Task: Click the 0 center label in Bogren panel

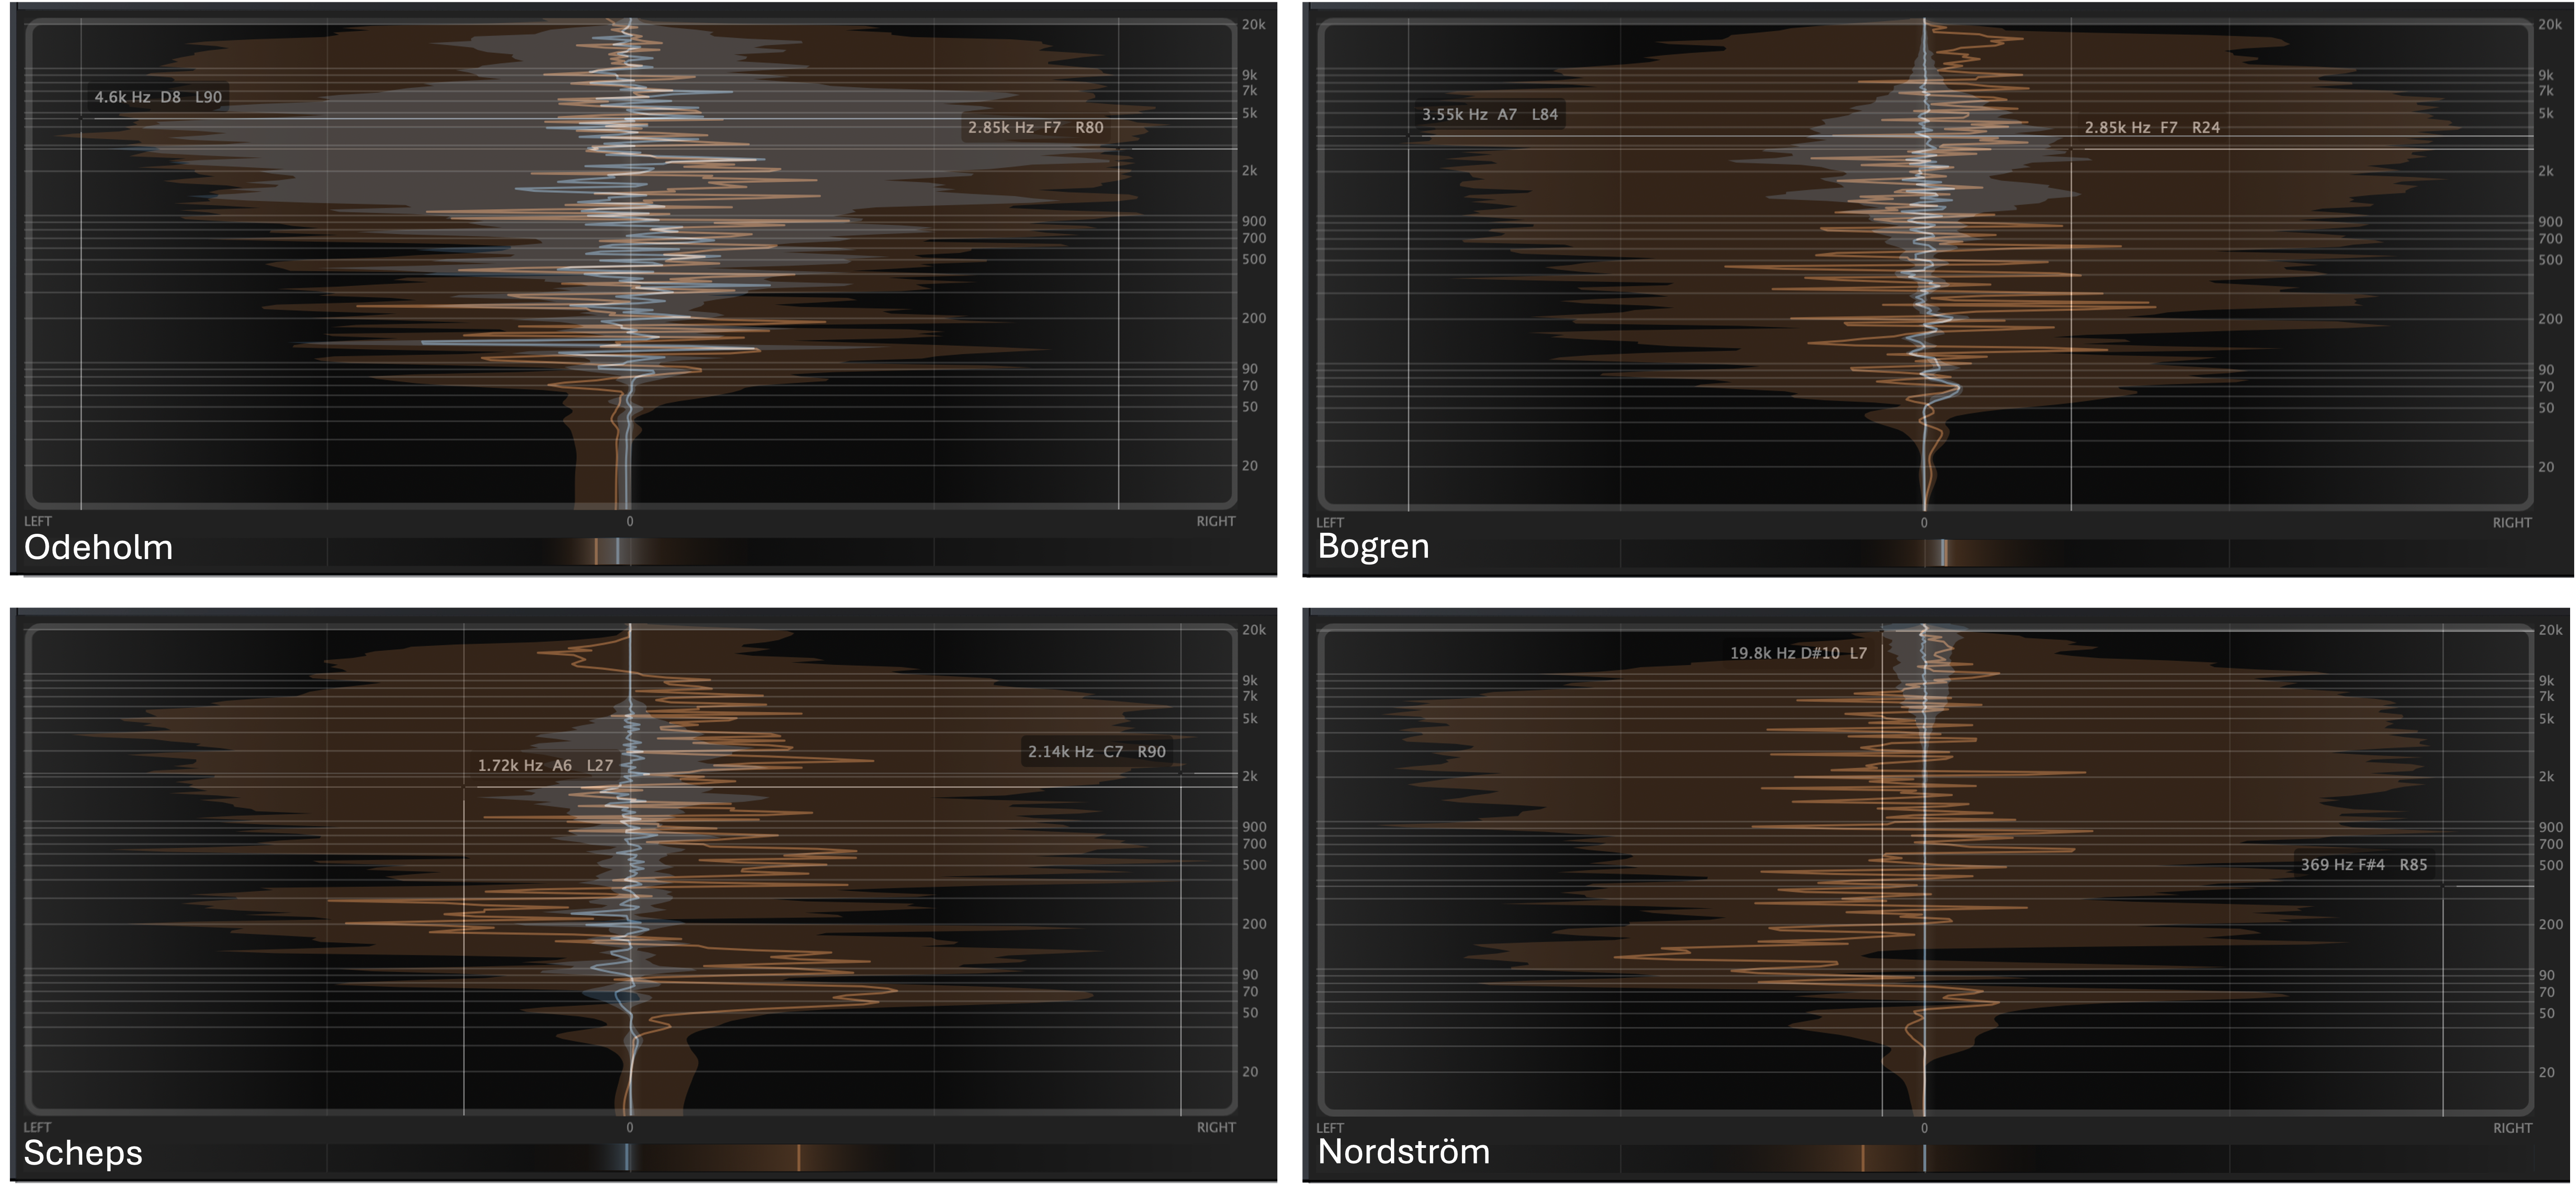Action: pos(1924,522)
